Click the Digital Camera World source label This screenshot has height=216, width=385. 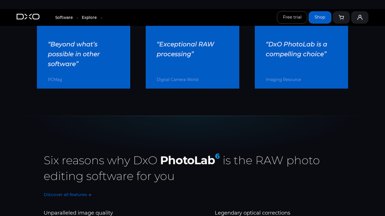click(x=177, y=80)
